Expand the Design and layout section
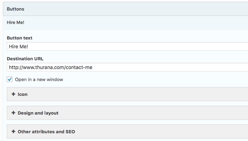Screen dimensions: 248x141 click(x=128, y=113)
